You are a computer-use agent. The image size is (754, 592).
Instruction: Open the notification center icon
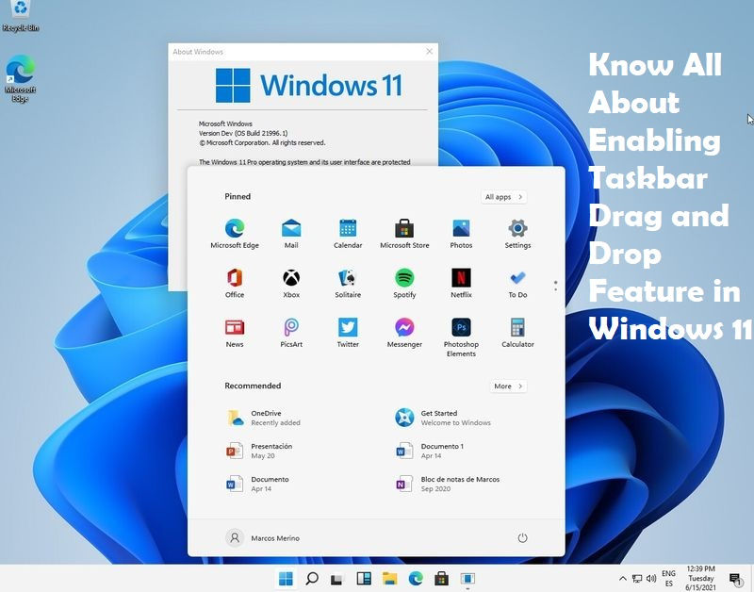tap(736, 579)
